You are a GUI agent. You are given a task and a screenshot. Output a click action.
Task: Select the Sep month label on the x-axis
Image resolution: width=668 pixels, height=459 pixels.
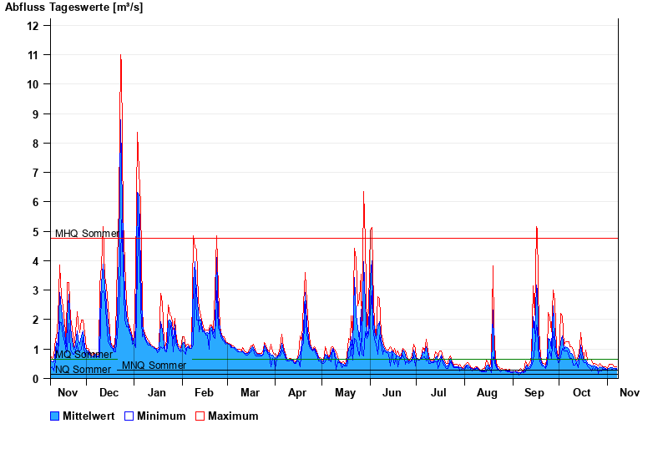click(534, 393)
